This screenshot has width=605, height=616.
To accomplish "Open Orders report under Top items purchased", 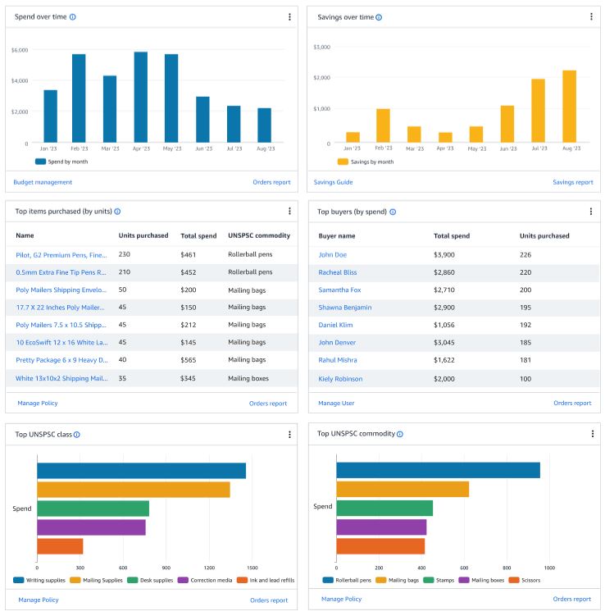I will [268, 404].
